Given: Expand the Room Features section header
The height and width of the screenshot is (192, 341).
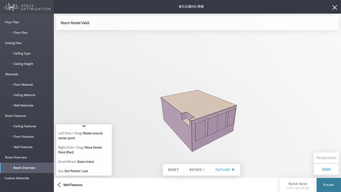Looking at the screenshot, I should (15, 116).
